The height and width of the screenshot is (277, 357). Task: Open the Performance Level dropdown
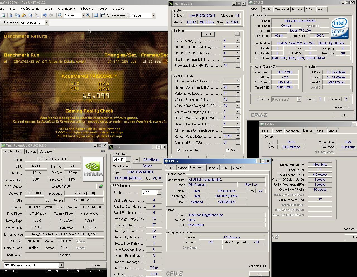point(238,93)
